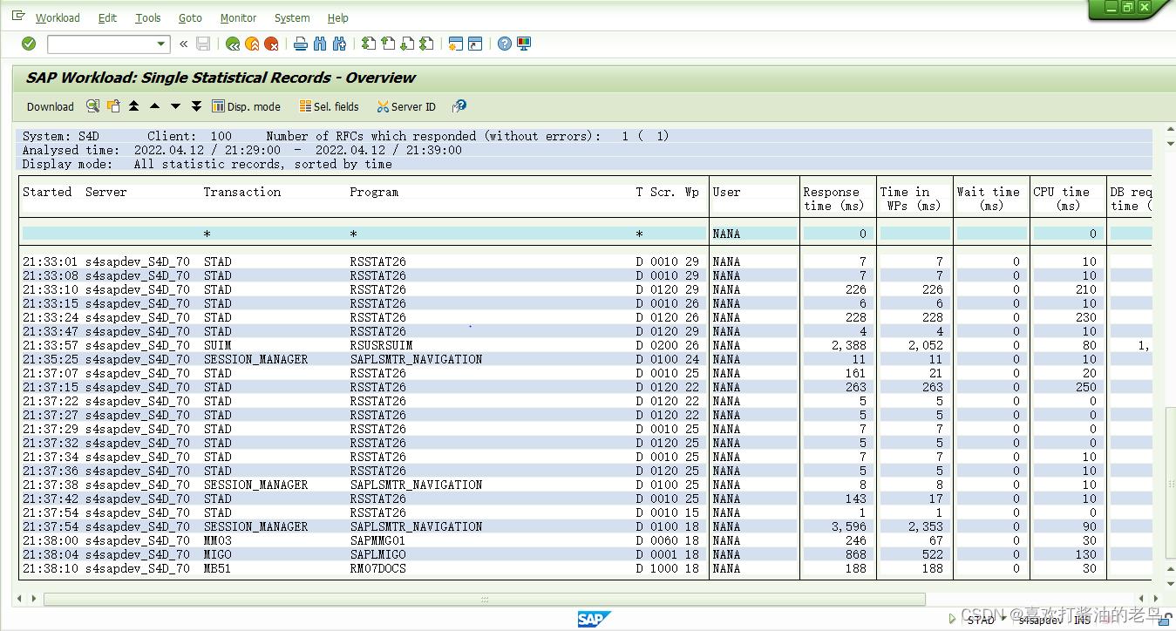Click the record details magnifier icon
Screen dimensions: 1176x631
coord(92,106)
